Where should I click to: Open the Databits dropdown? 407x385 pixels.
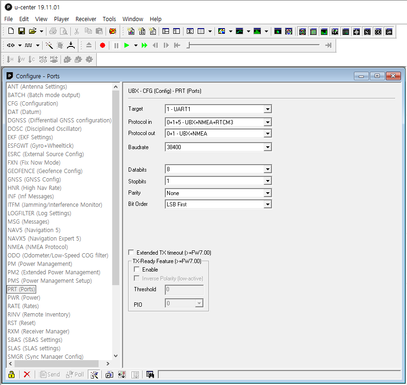[268, 169]
